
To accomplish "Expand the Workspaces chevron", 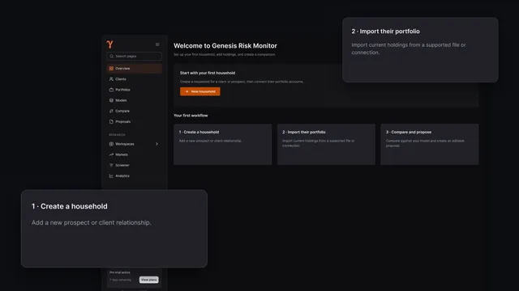I will coord(157,144).
